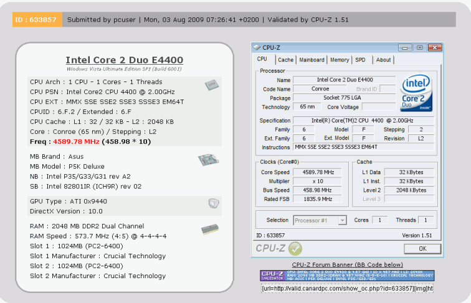Click the Bus Speed value 458.98 MHz
Screen dimensions: 471x303
click(x=318, y=190)
